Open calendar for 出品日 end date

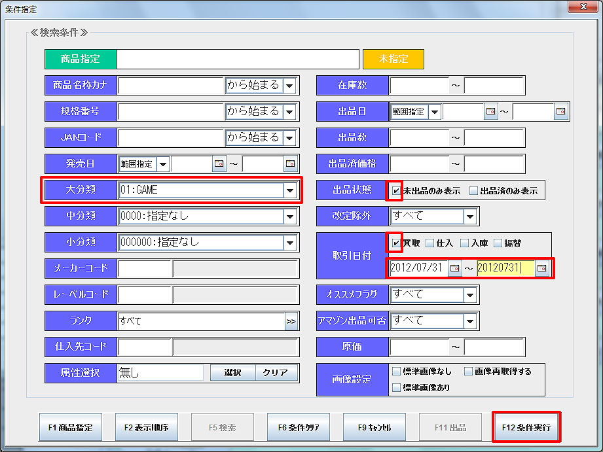[560, 111]
